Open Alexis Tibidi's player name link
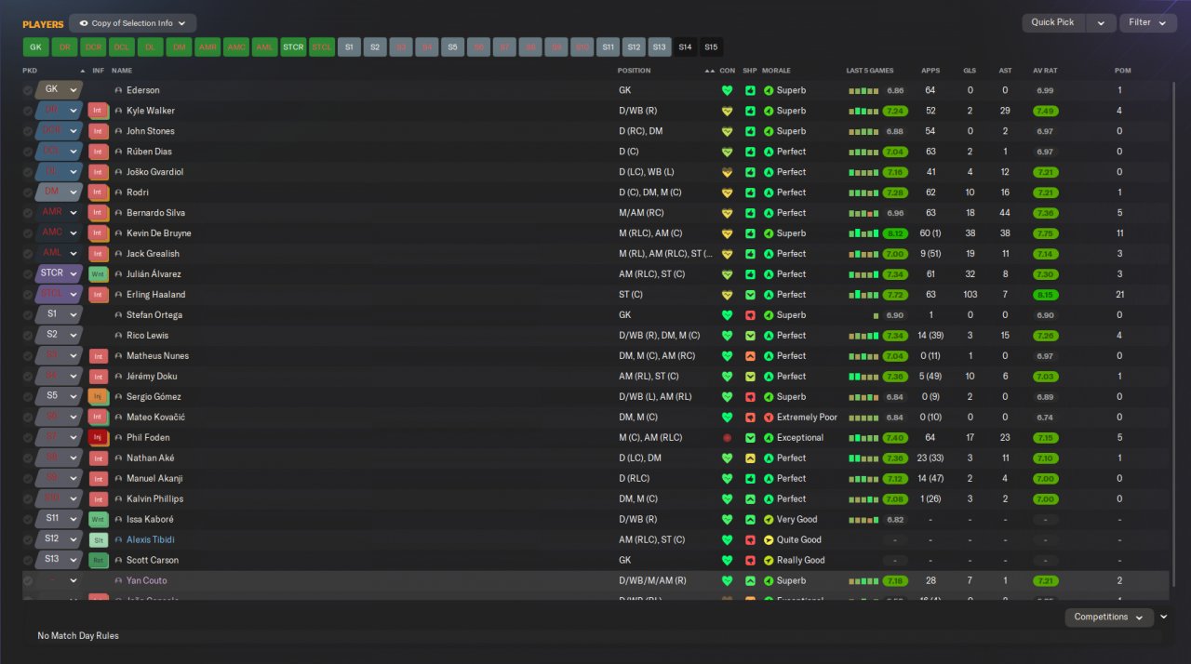 tap(151, 540)
